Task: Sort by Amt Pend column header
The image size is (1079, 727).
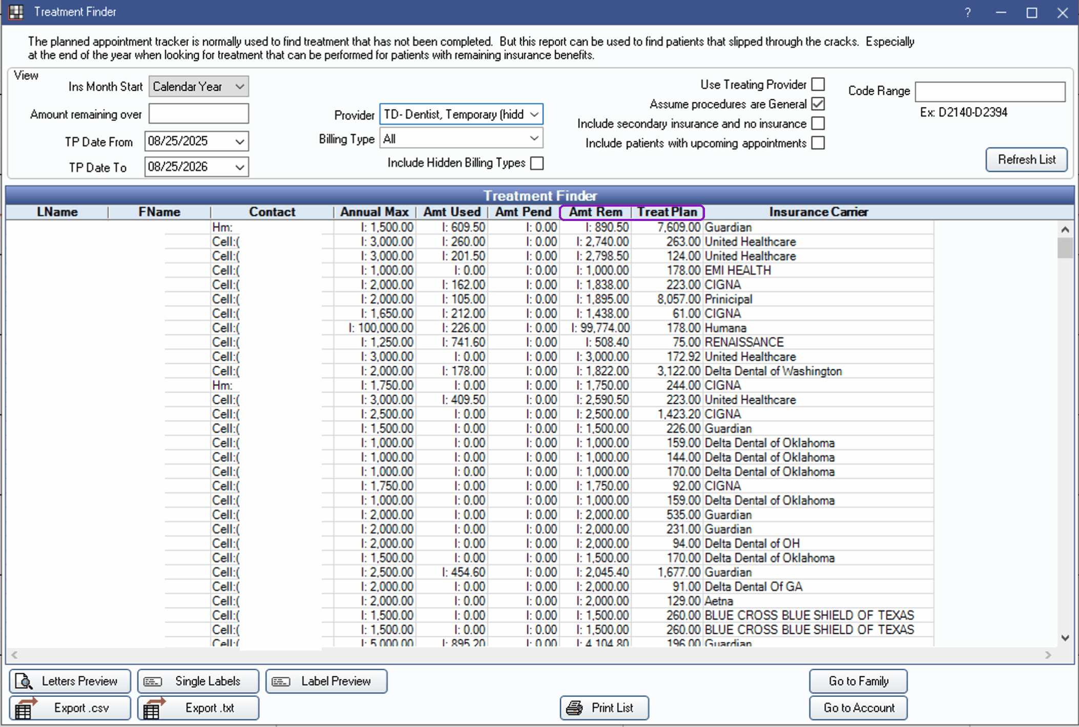Action: (523, 212)
